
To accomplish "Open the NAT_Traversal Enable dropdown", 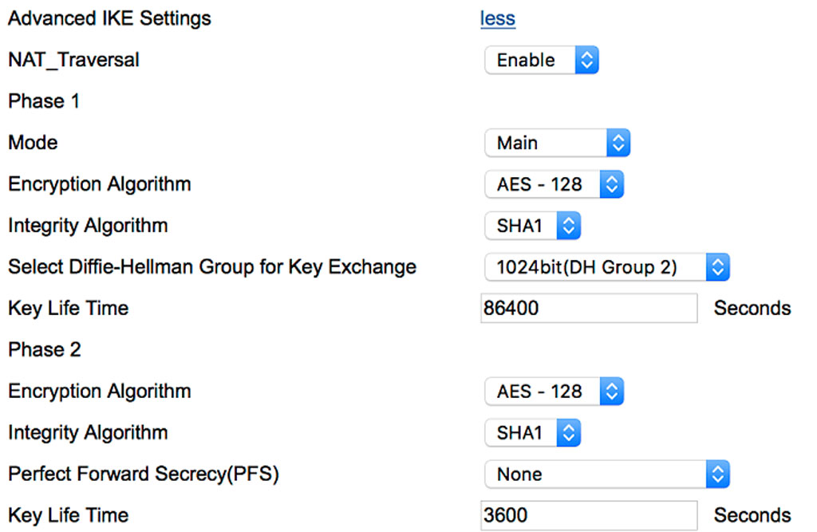I will (x=541, y=60).
